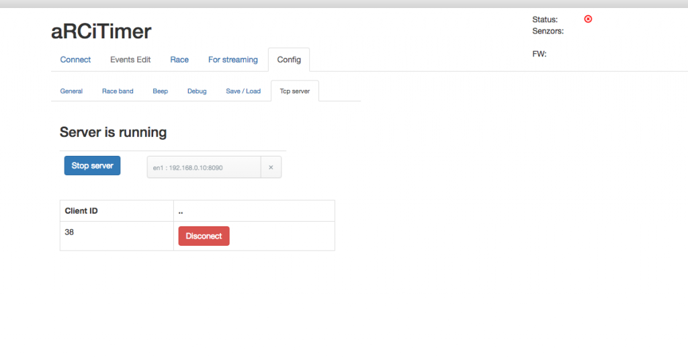688x358 pixels.
Task: Click the Config tab
Action: tap(289, 60)
